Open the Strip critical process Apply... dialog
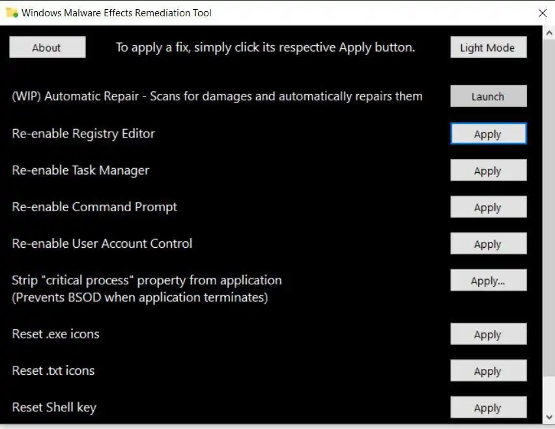Screen dimensions: 555x429 [488, 281]
